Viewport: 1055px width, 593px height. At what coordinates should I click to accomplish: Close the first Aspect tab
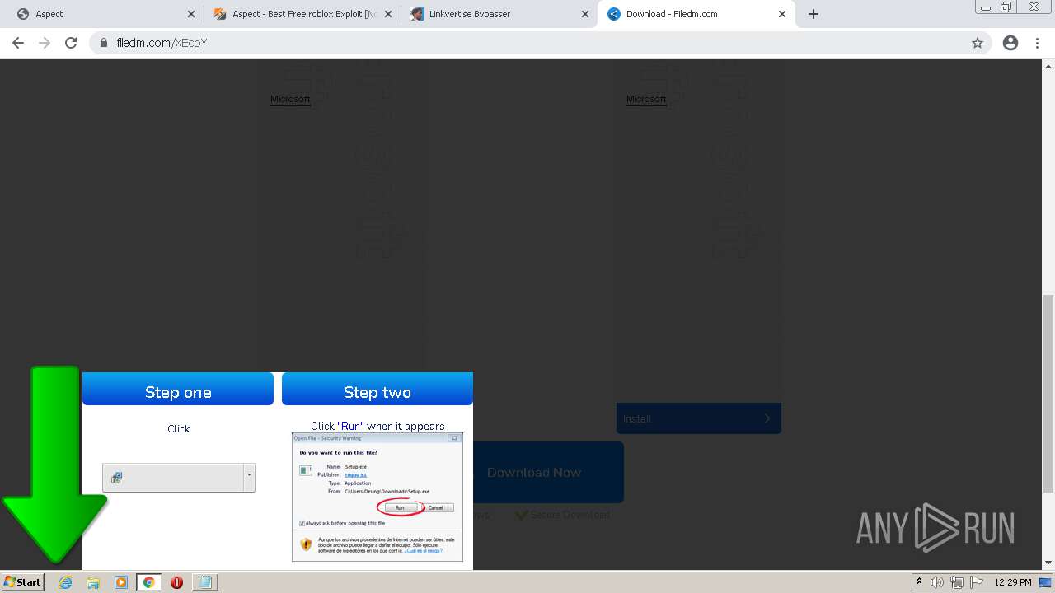pyautogui.click(x=191, y=14)
